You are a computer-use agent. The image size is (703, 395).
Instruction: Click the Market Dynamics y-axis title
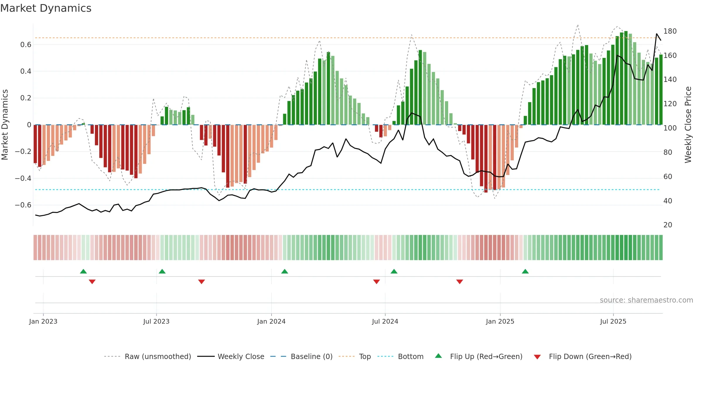(x=5, y=125)
